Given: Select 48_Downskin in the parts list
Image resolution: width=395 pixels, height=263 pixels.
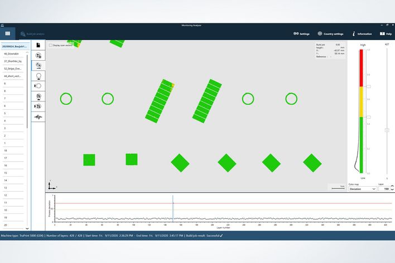Looking at the screenshot, I should pos(13,53).
